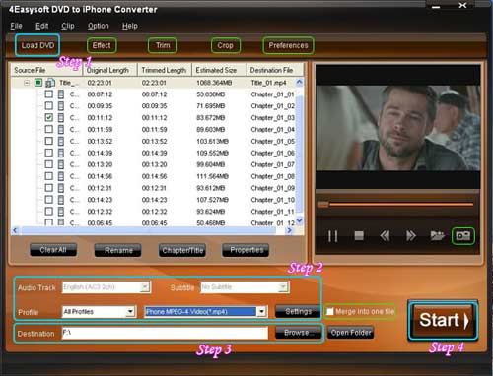This screenshot has height=376, width=493.
Task: Click the Rename button
Action: [118, 250]
